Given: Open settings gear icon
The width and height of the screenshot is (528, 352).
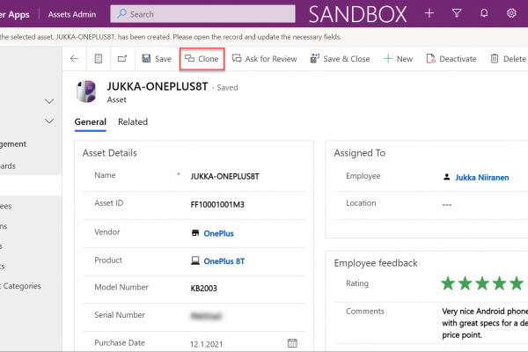Looking at the screenshot, I should tap(511, 13).
